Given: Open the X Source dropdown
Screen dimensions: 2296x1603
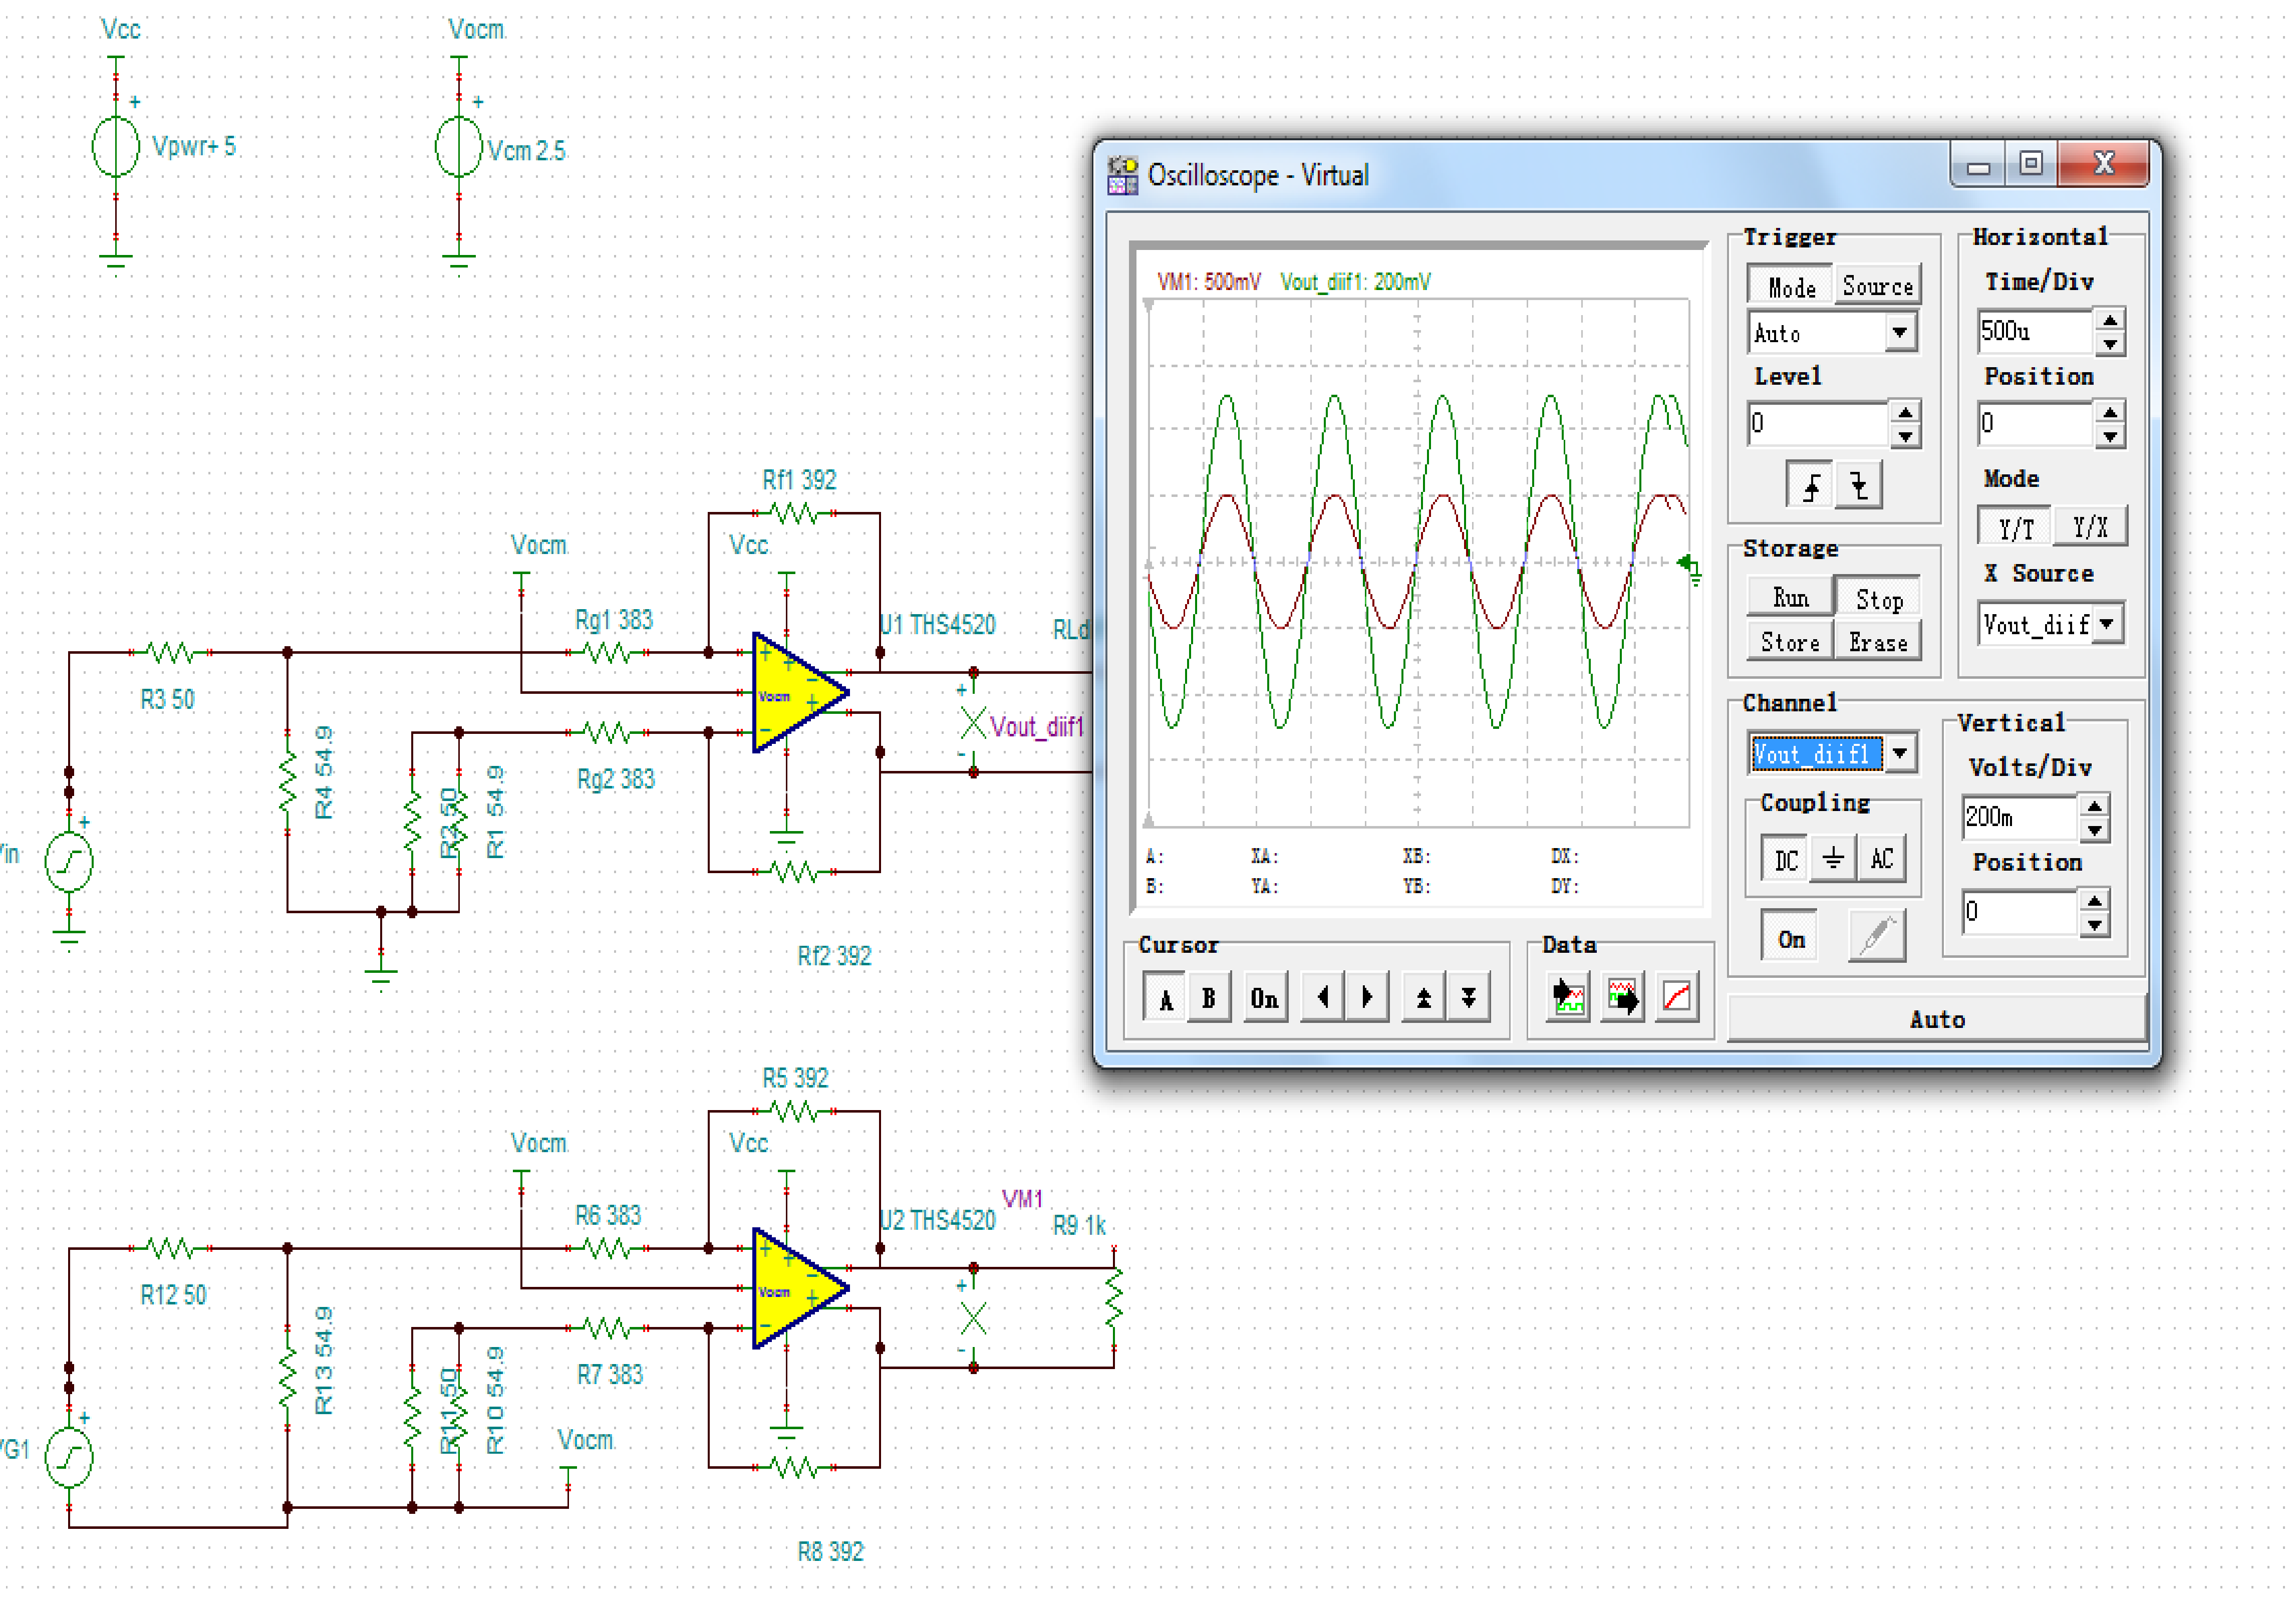Looking at the screenshot, I should pyautogui.click(x=2107, y=624).
